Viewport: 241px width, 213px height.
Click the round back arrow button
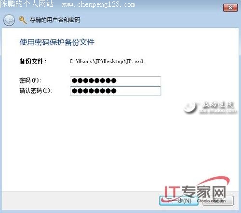(9, 20)
